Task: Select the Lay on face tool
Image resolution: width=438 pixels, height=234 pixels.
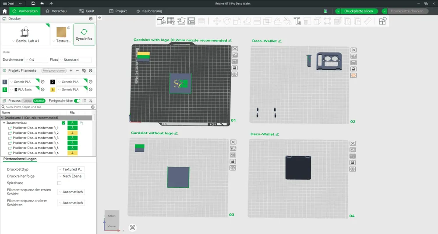Action: tap(247, 21)
